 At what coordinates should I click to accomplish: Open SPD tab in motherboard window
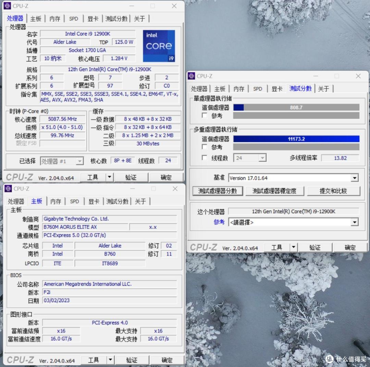click(x=75, y=201)
